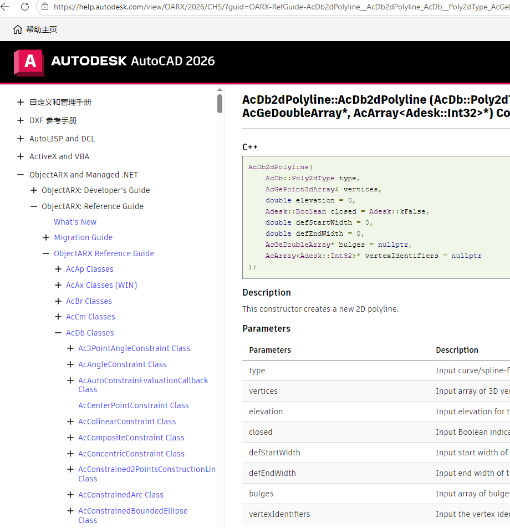This screenshot has height=528, width=510.
Task: Reload the page with the refresh icon
Action: coord(25,7)
